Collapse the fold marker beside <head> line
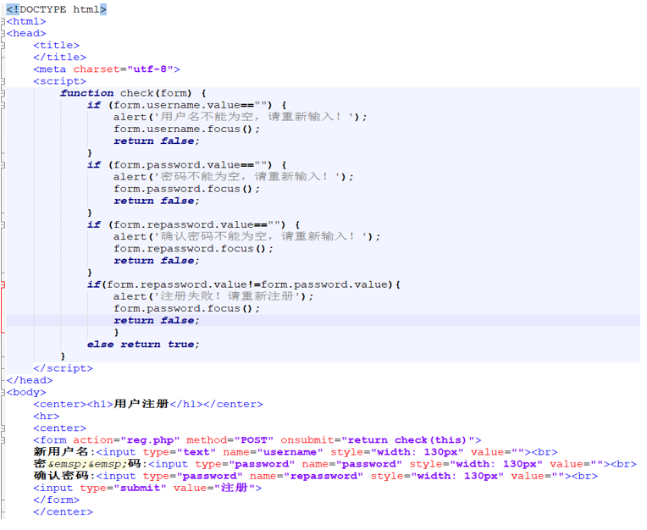 pos(3,33)
